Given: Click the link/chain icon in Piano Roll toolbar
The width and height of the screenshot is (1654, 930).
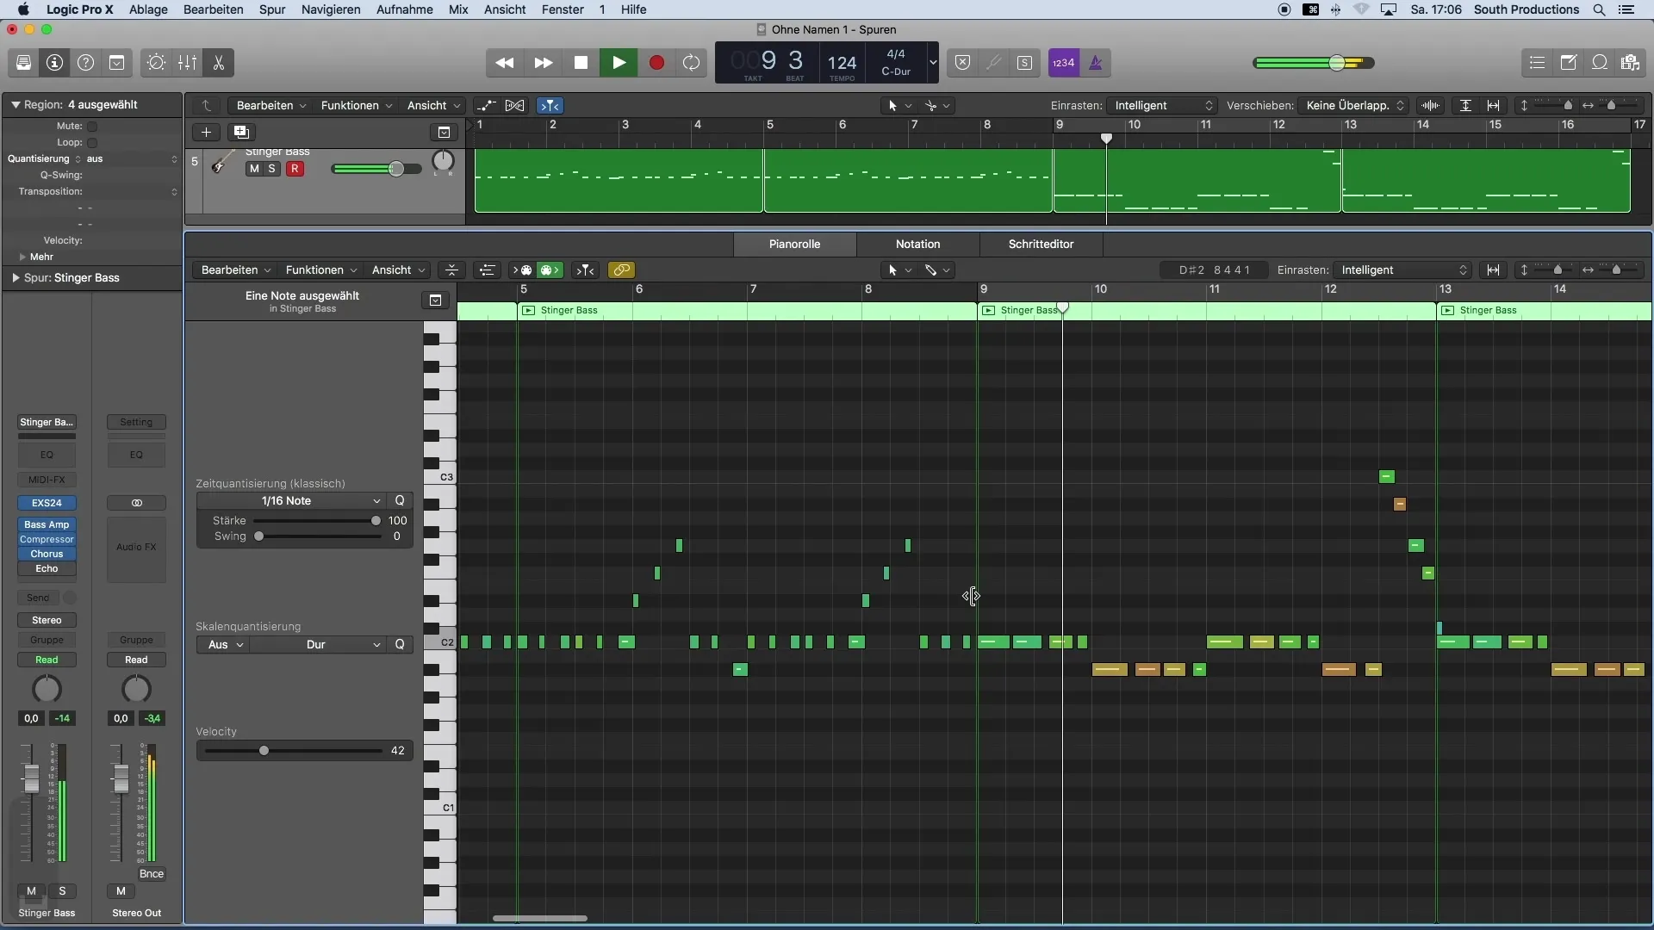Looking at the screenshot, I should click(x=621, y=270).
